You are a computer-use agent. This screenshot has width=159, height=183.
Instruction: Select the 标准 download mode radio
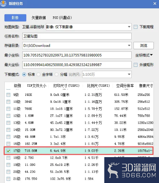tap(24, 74)
